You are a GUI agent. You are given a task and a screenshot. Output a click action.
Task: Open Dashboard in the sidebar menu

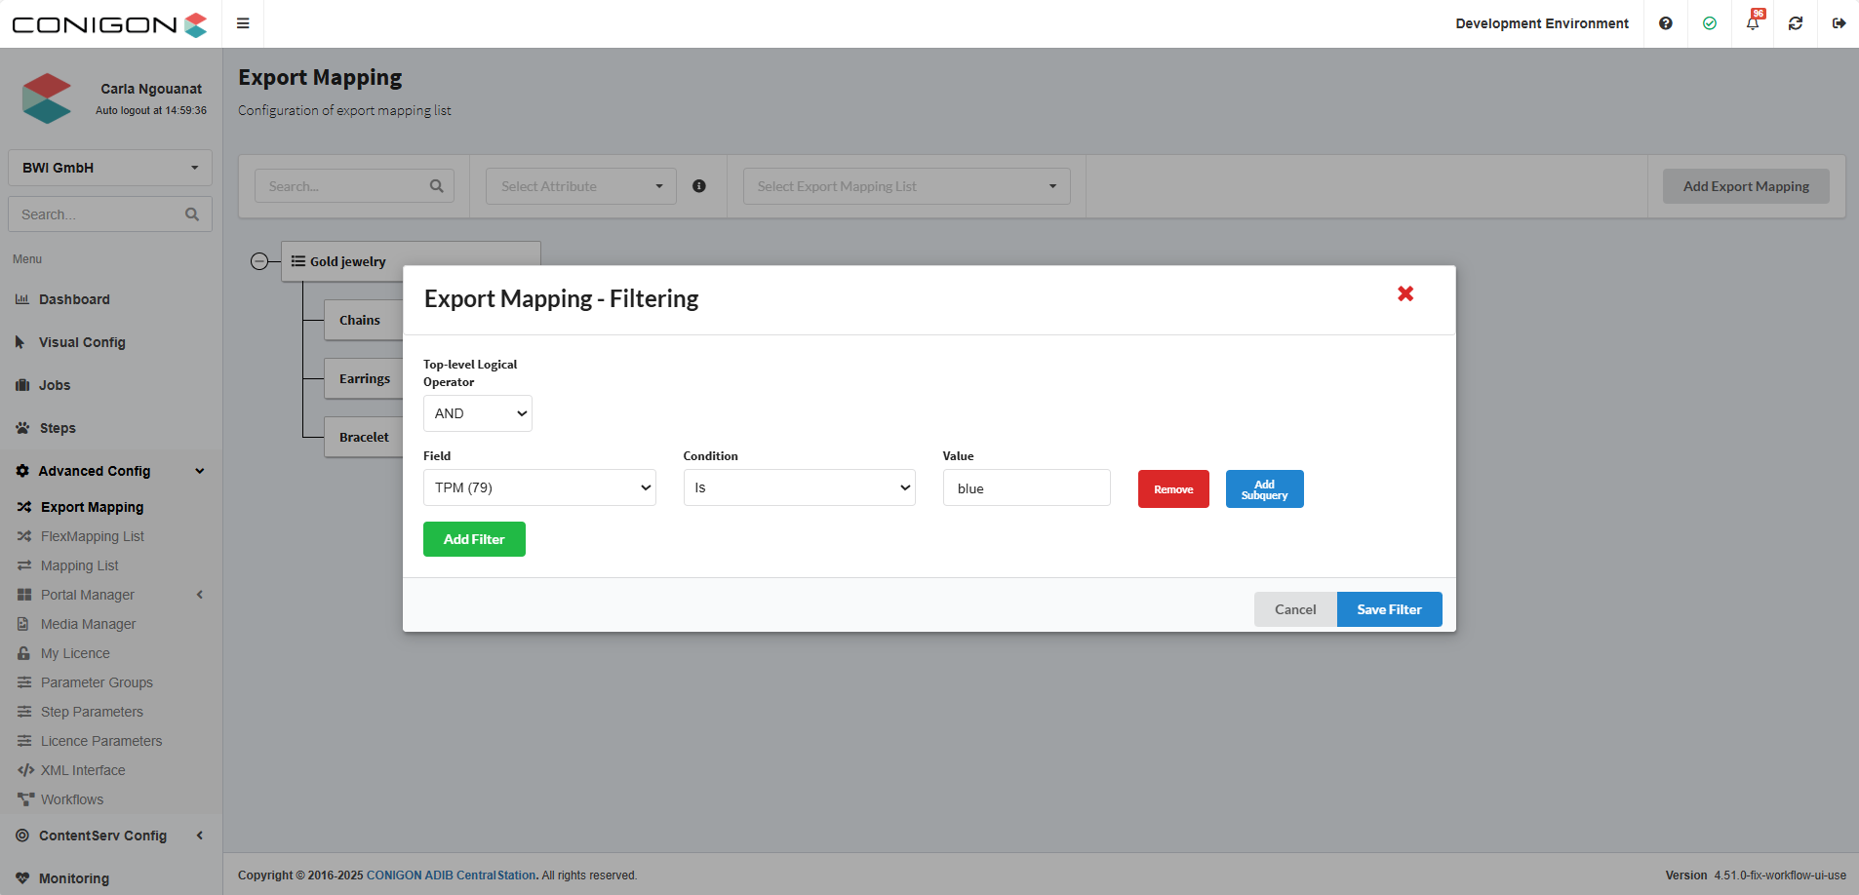pyautogui.click(x=74, y=299)
